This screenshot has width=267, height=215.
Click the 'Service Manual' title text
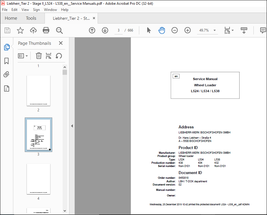coord(205,79)
